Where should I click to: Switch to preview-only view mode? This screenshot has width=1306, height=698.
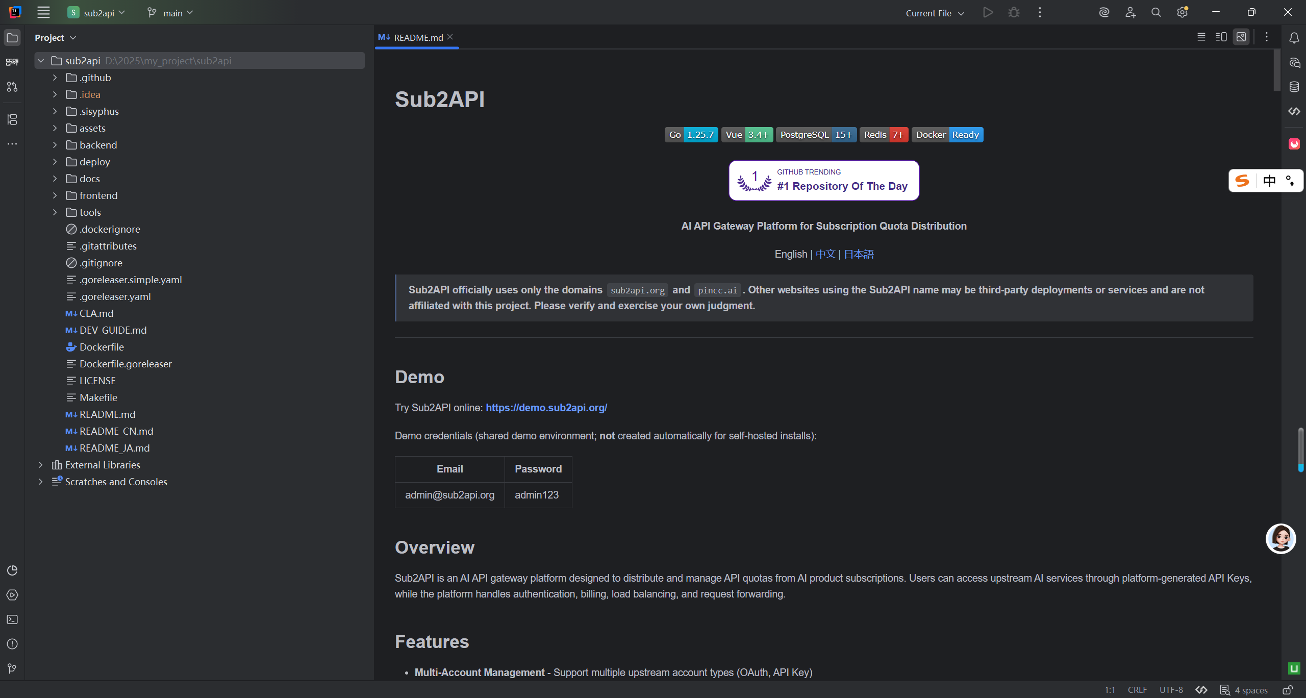tap(1241, 37)
